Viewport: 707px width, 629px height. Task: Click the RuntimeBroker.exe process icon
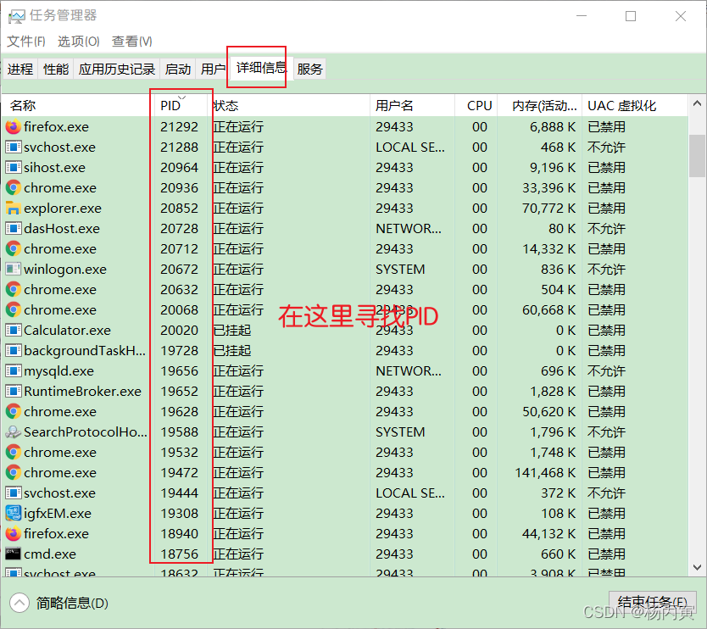tap(13, 391)
